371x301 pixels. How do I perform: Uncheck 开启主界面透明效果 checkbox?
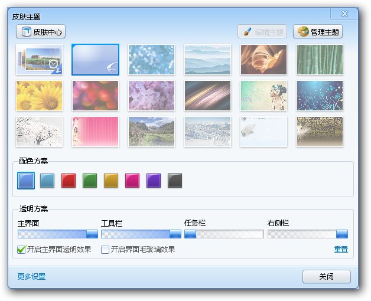coord(21,250)
